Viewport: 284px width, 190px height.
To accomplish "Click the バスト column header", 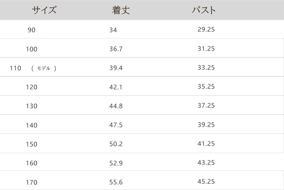I will (x=204, y=10).
